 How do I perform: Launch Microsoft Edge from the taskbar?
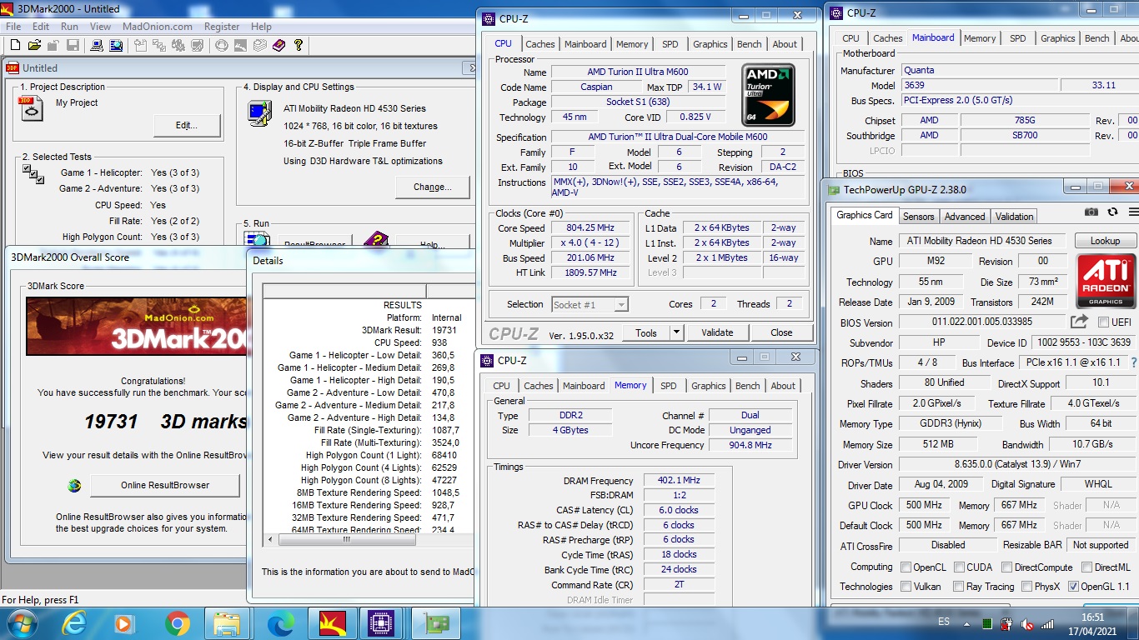[x=279, y=623]
